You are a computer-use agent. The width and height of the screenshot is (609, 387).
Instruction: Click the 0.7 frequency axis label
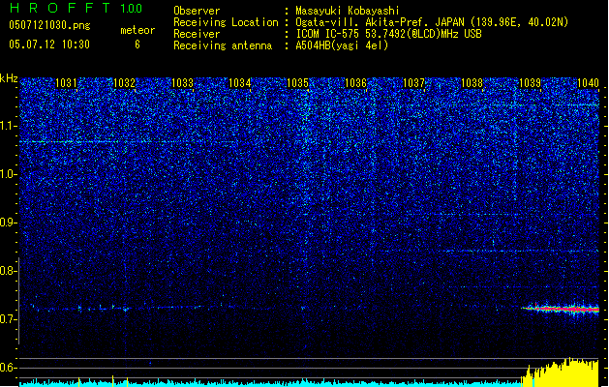(9, 319)
